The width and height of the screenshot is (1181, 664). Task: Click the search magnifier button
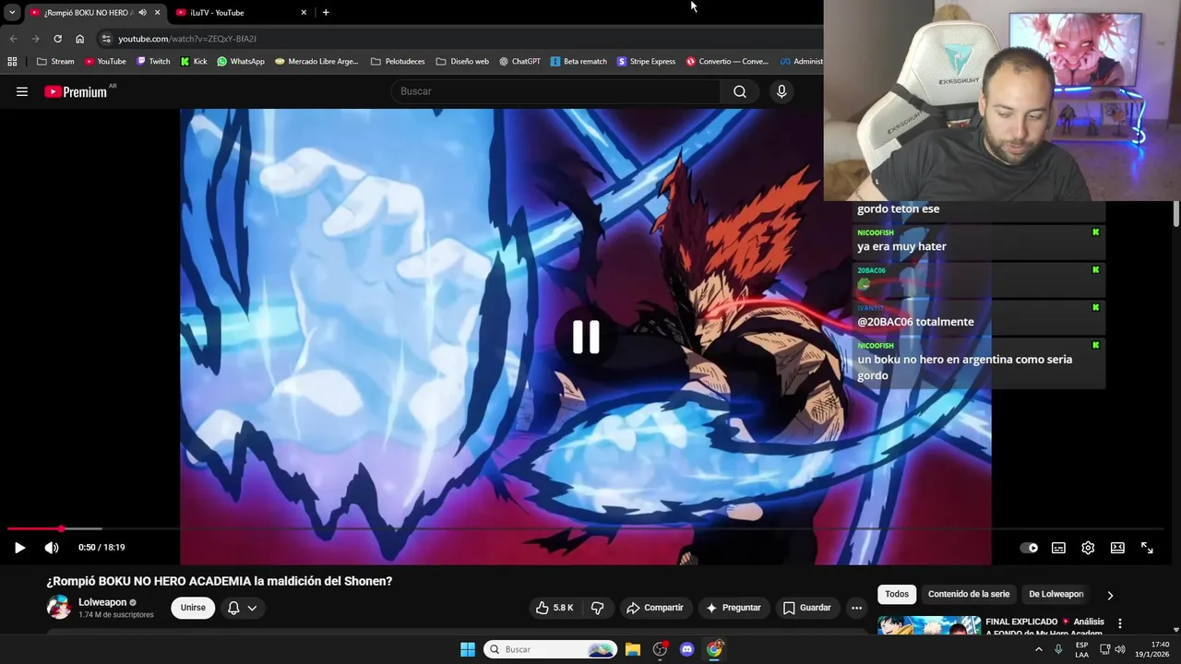(x=740, y=91)
